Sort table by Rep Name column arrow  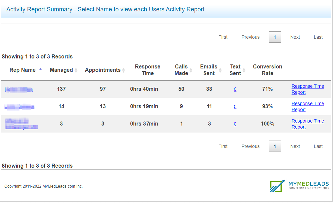[40, 69]
